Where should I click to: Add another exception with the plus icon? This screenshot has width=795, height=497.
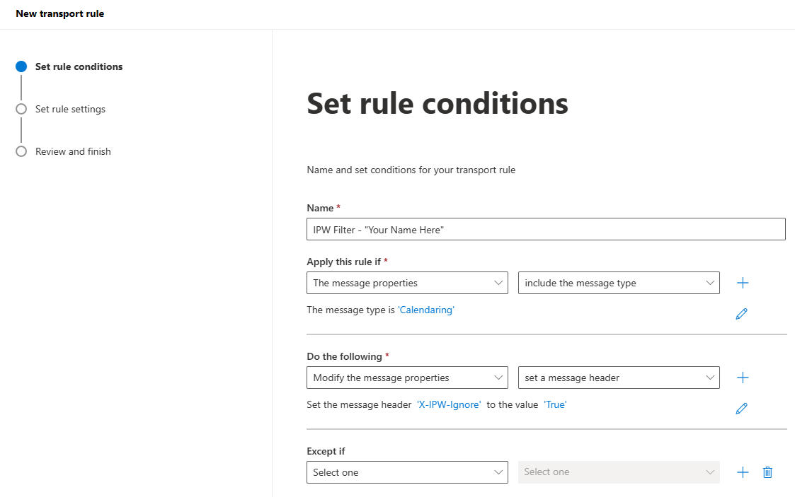tap(743, 472)
